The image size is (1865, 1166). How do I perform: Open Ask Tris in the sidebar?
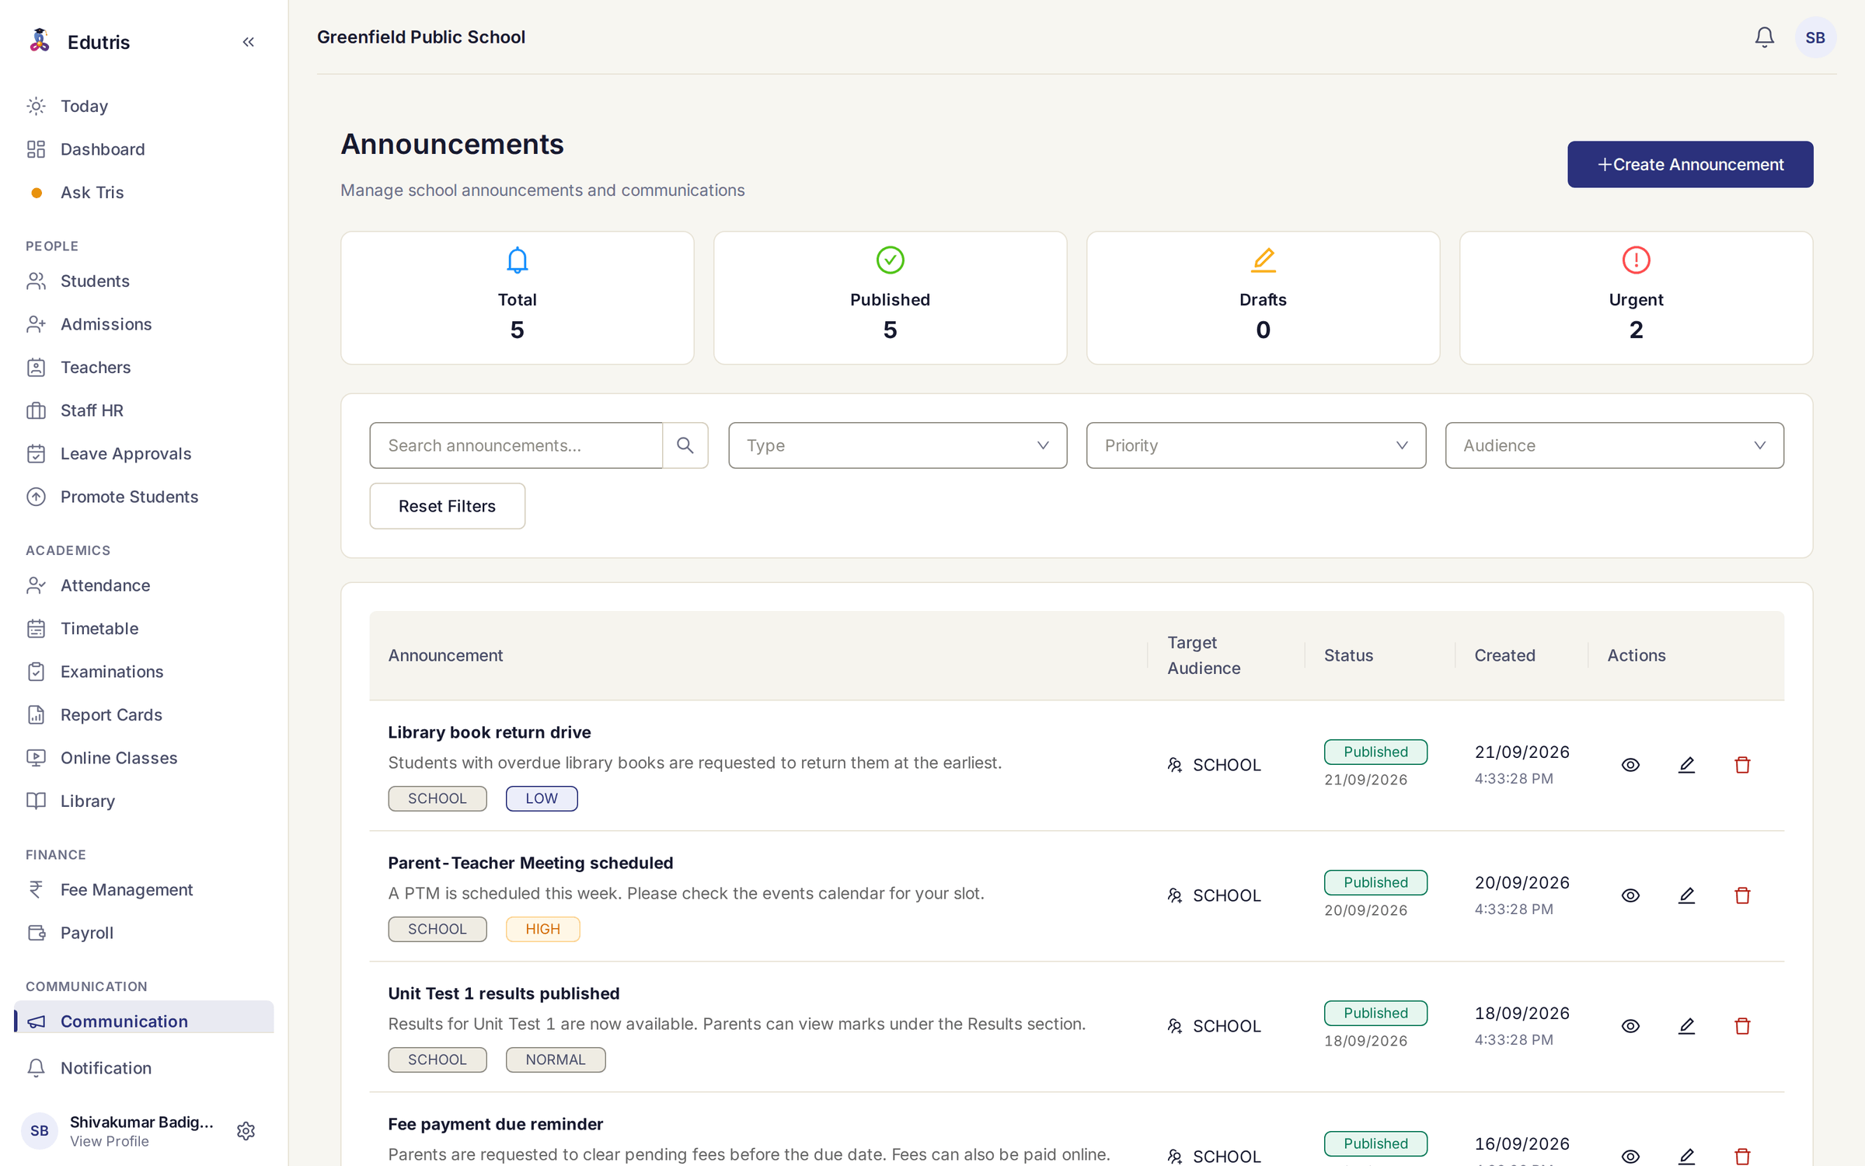[144, 192]
